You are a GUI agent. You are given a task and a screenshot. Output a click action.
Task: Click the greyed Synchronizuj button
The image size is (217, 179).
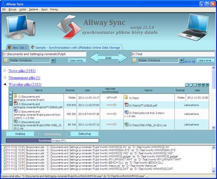click(52, 134)
